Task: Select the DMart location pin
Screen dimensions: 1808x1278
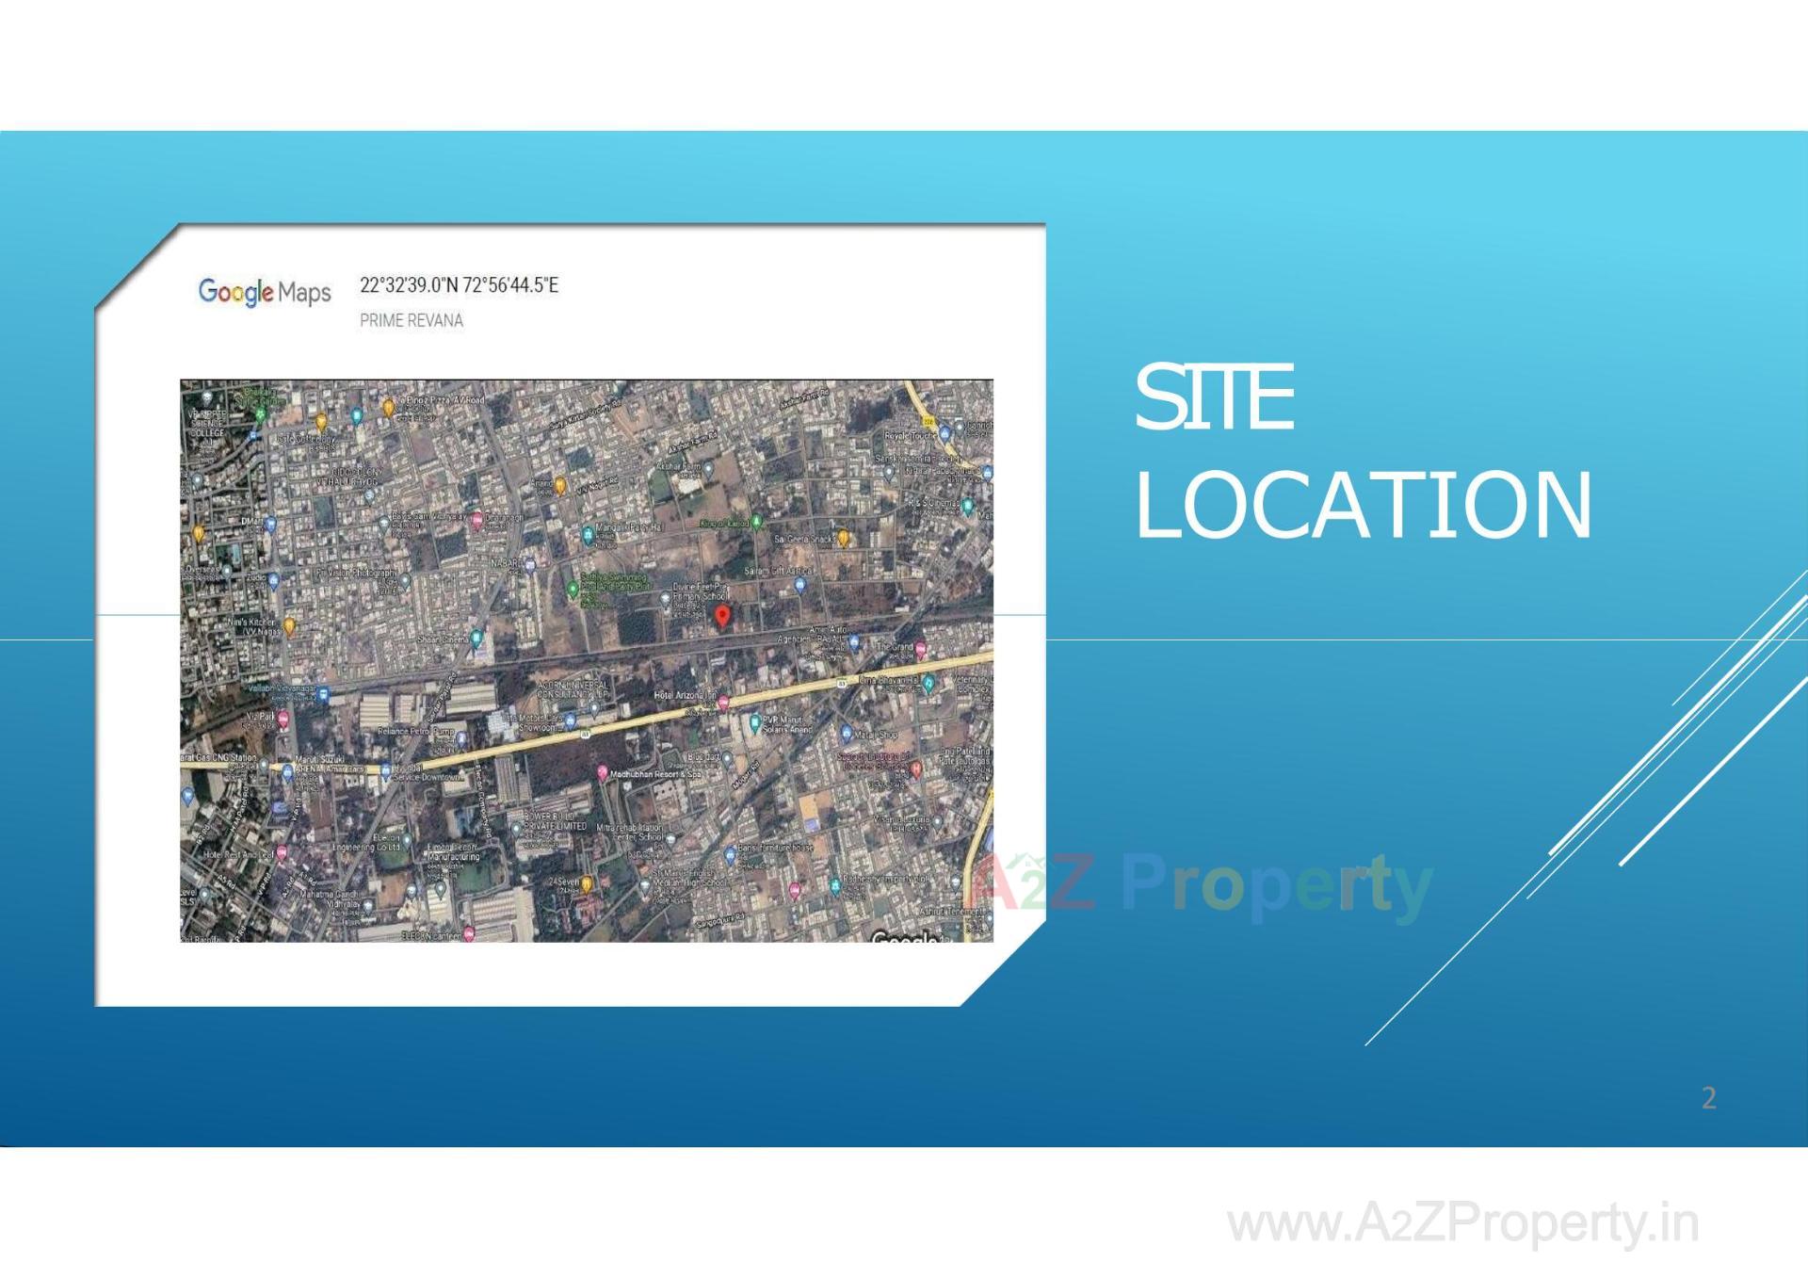Action: coord(270,522)
